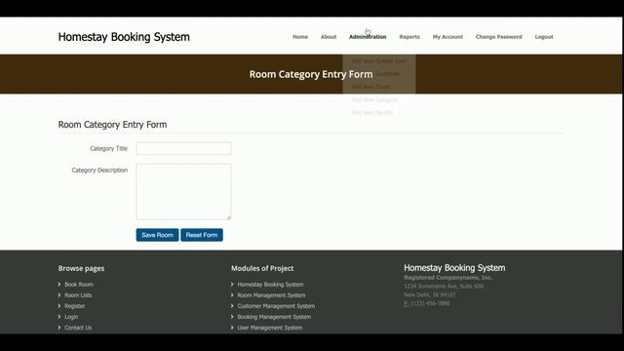Grab the textarea resize handle corner
The width and height of the screenshot is (624, 351).
228,217
